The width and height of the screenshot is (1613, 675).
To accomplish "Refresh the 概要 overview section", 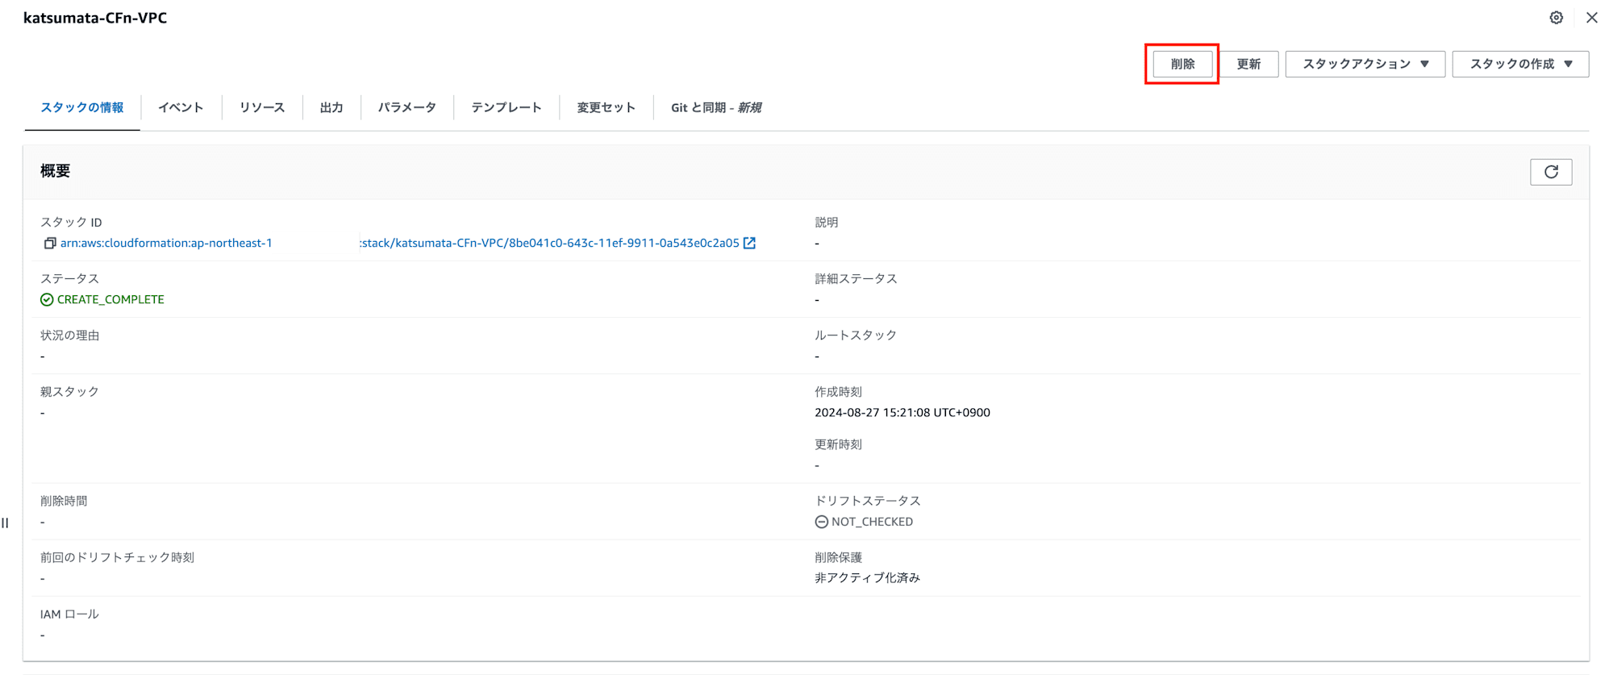I will coord(1551,172).
